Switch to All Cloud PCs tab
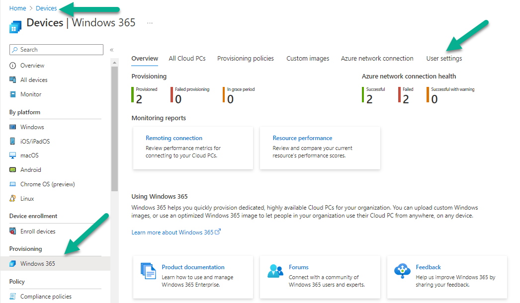 187,58
